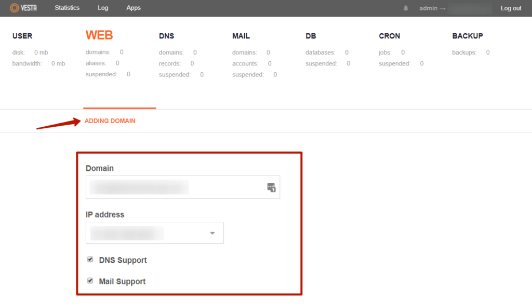Select the WEB tab
The width and height of the screenshot is (532, 308).
click(x=99, y=35)
